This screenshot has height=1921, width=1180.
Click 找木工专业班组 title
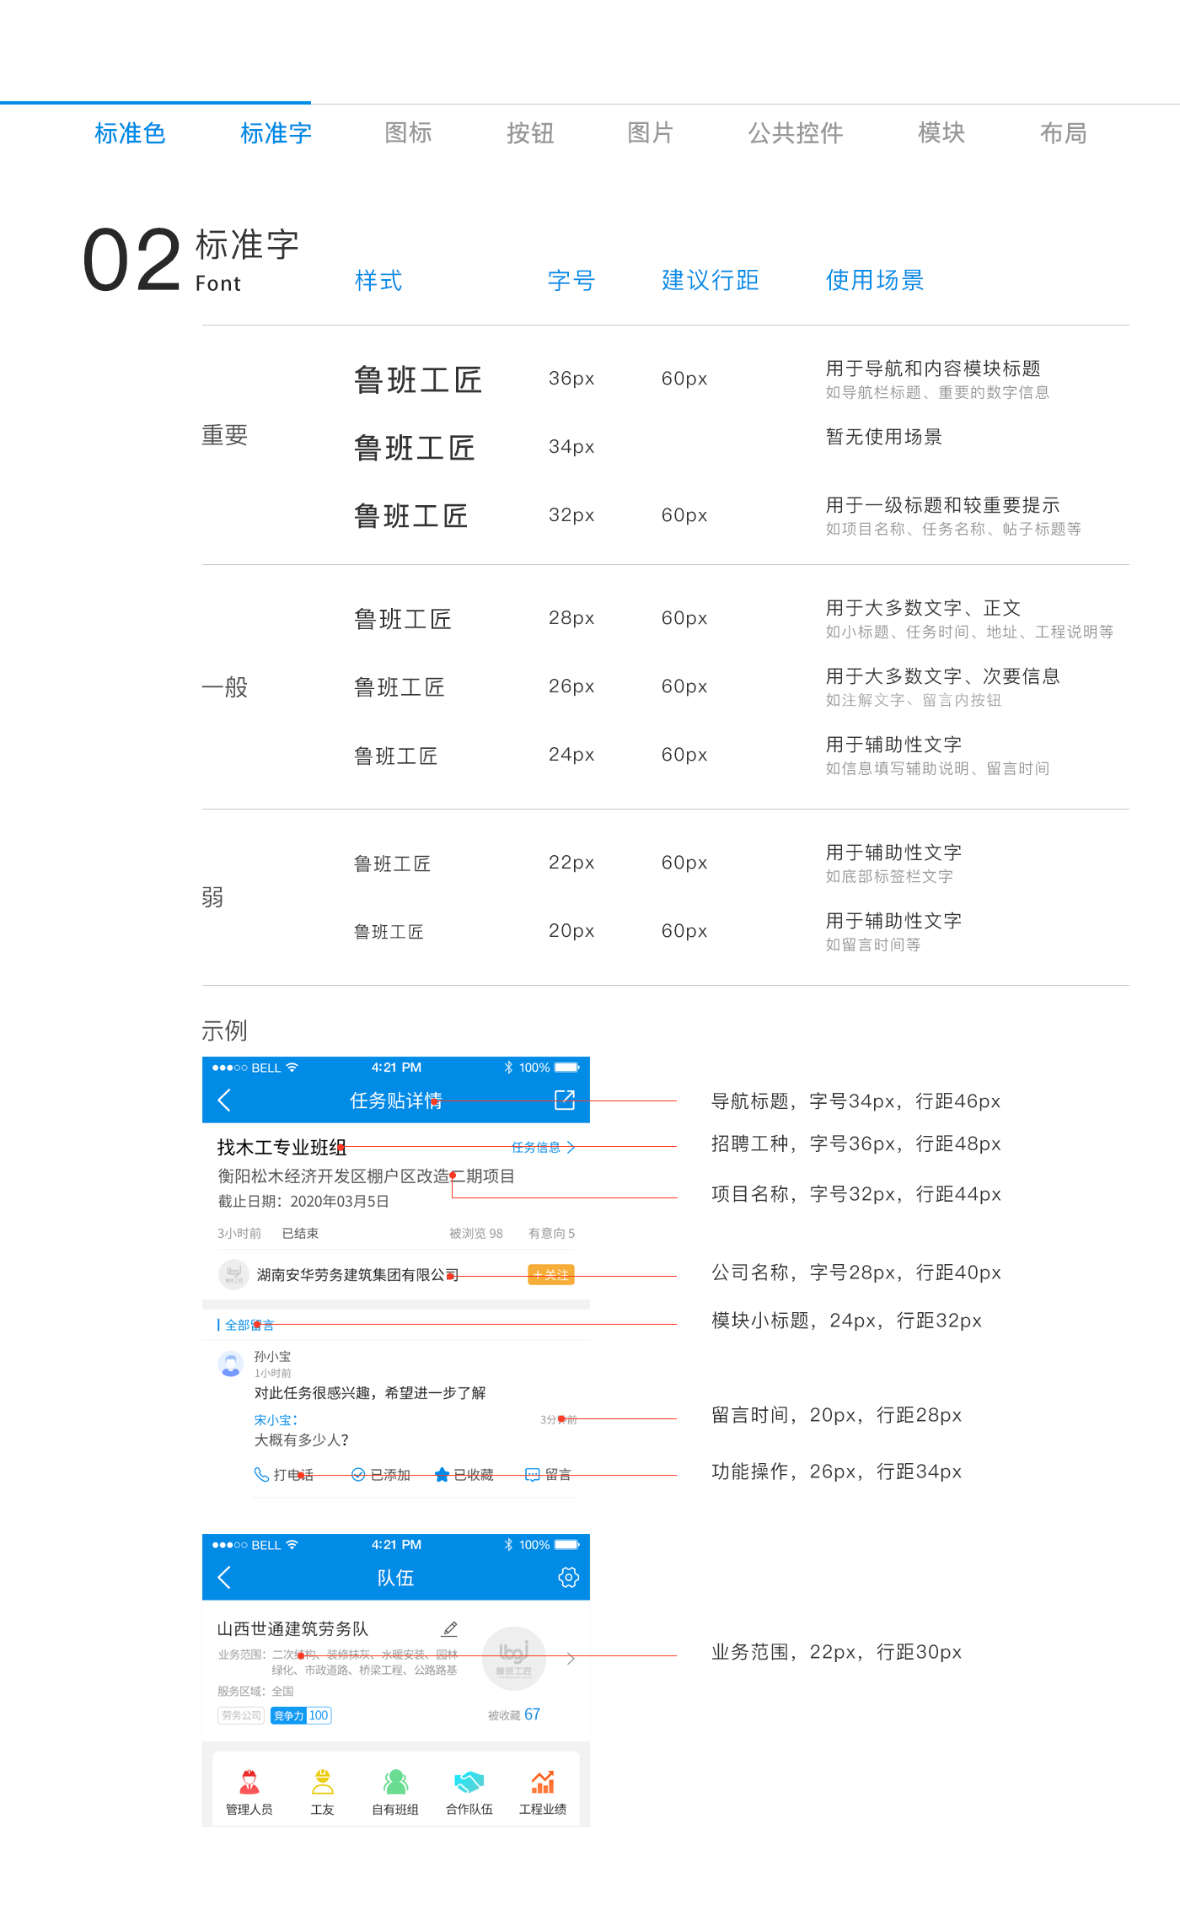click(282, 1147)
